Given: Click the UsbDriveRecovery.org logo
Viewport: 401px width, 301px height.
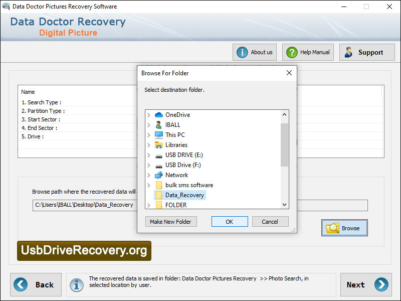Looking at the screenshot, I should pyautogui.click(x=83, y=251).
